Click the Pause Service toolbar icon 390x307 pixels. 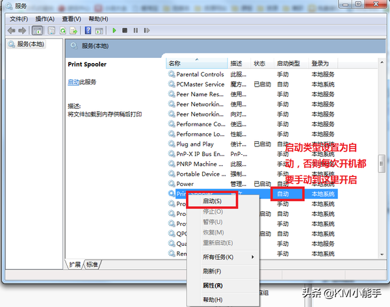coord(136,31)
